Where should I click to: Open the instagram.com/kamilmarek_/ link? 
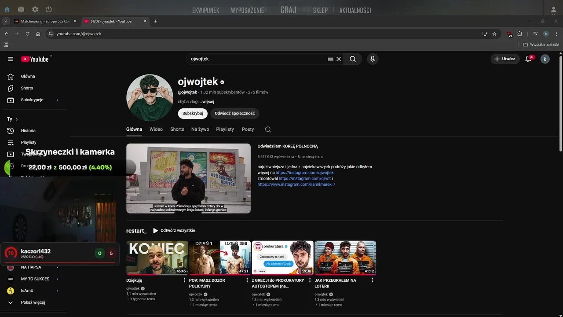(x=296, y=184)
